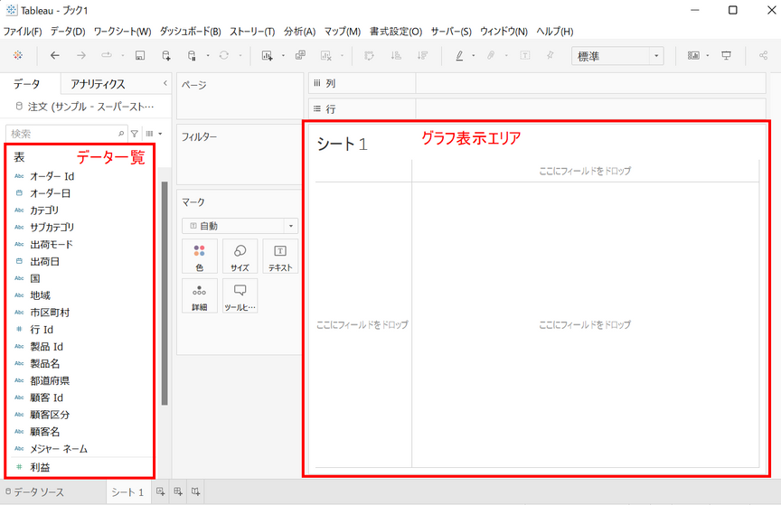Open the clear sheet dropdown arrow
This screenshot has height=505, width=781.
tap(343, 56)
